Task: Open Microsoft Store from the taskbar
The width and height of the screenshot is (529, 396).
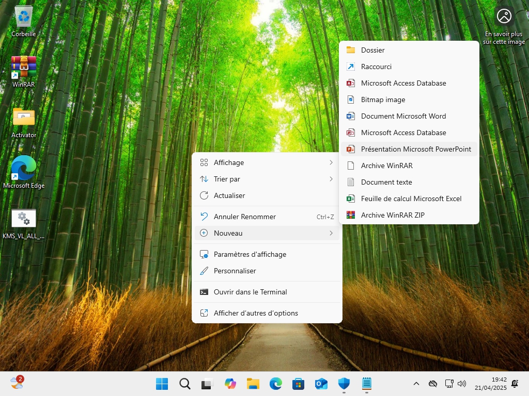Action: pos(298,384)
